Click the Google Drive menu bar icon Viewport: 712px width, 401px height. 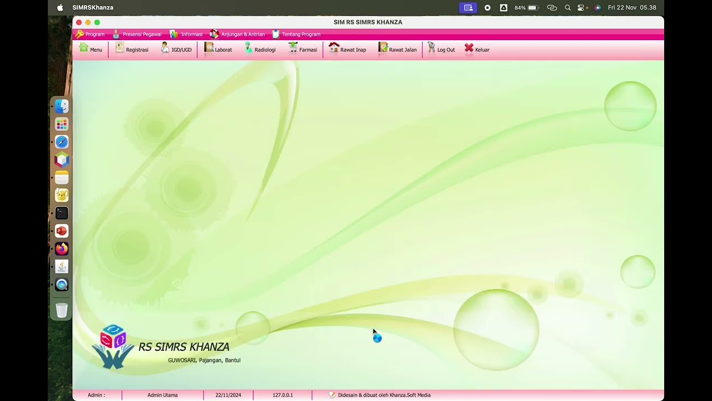pos(503,8)
